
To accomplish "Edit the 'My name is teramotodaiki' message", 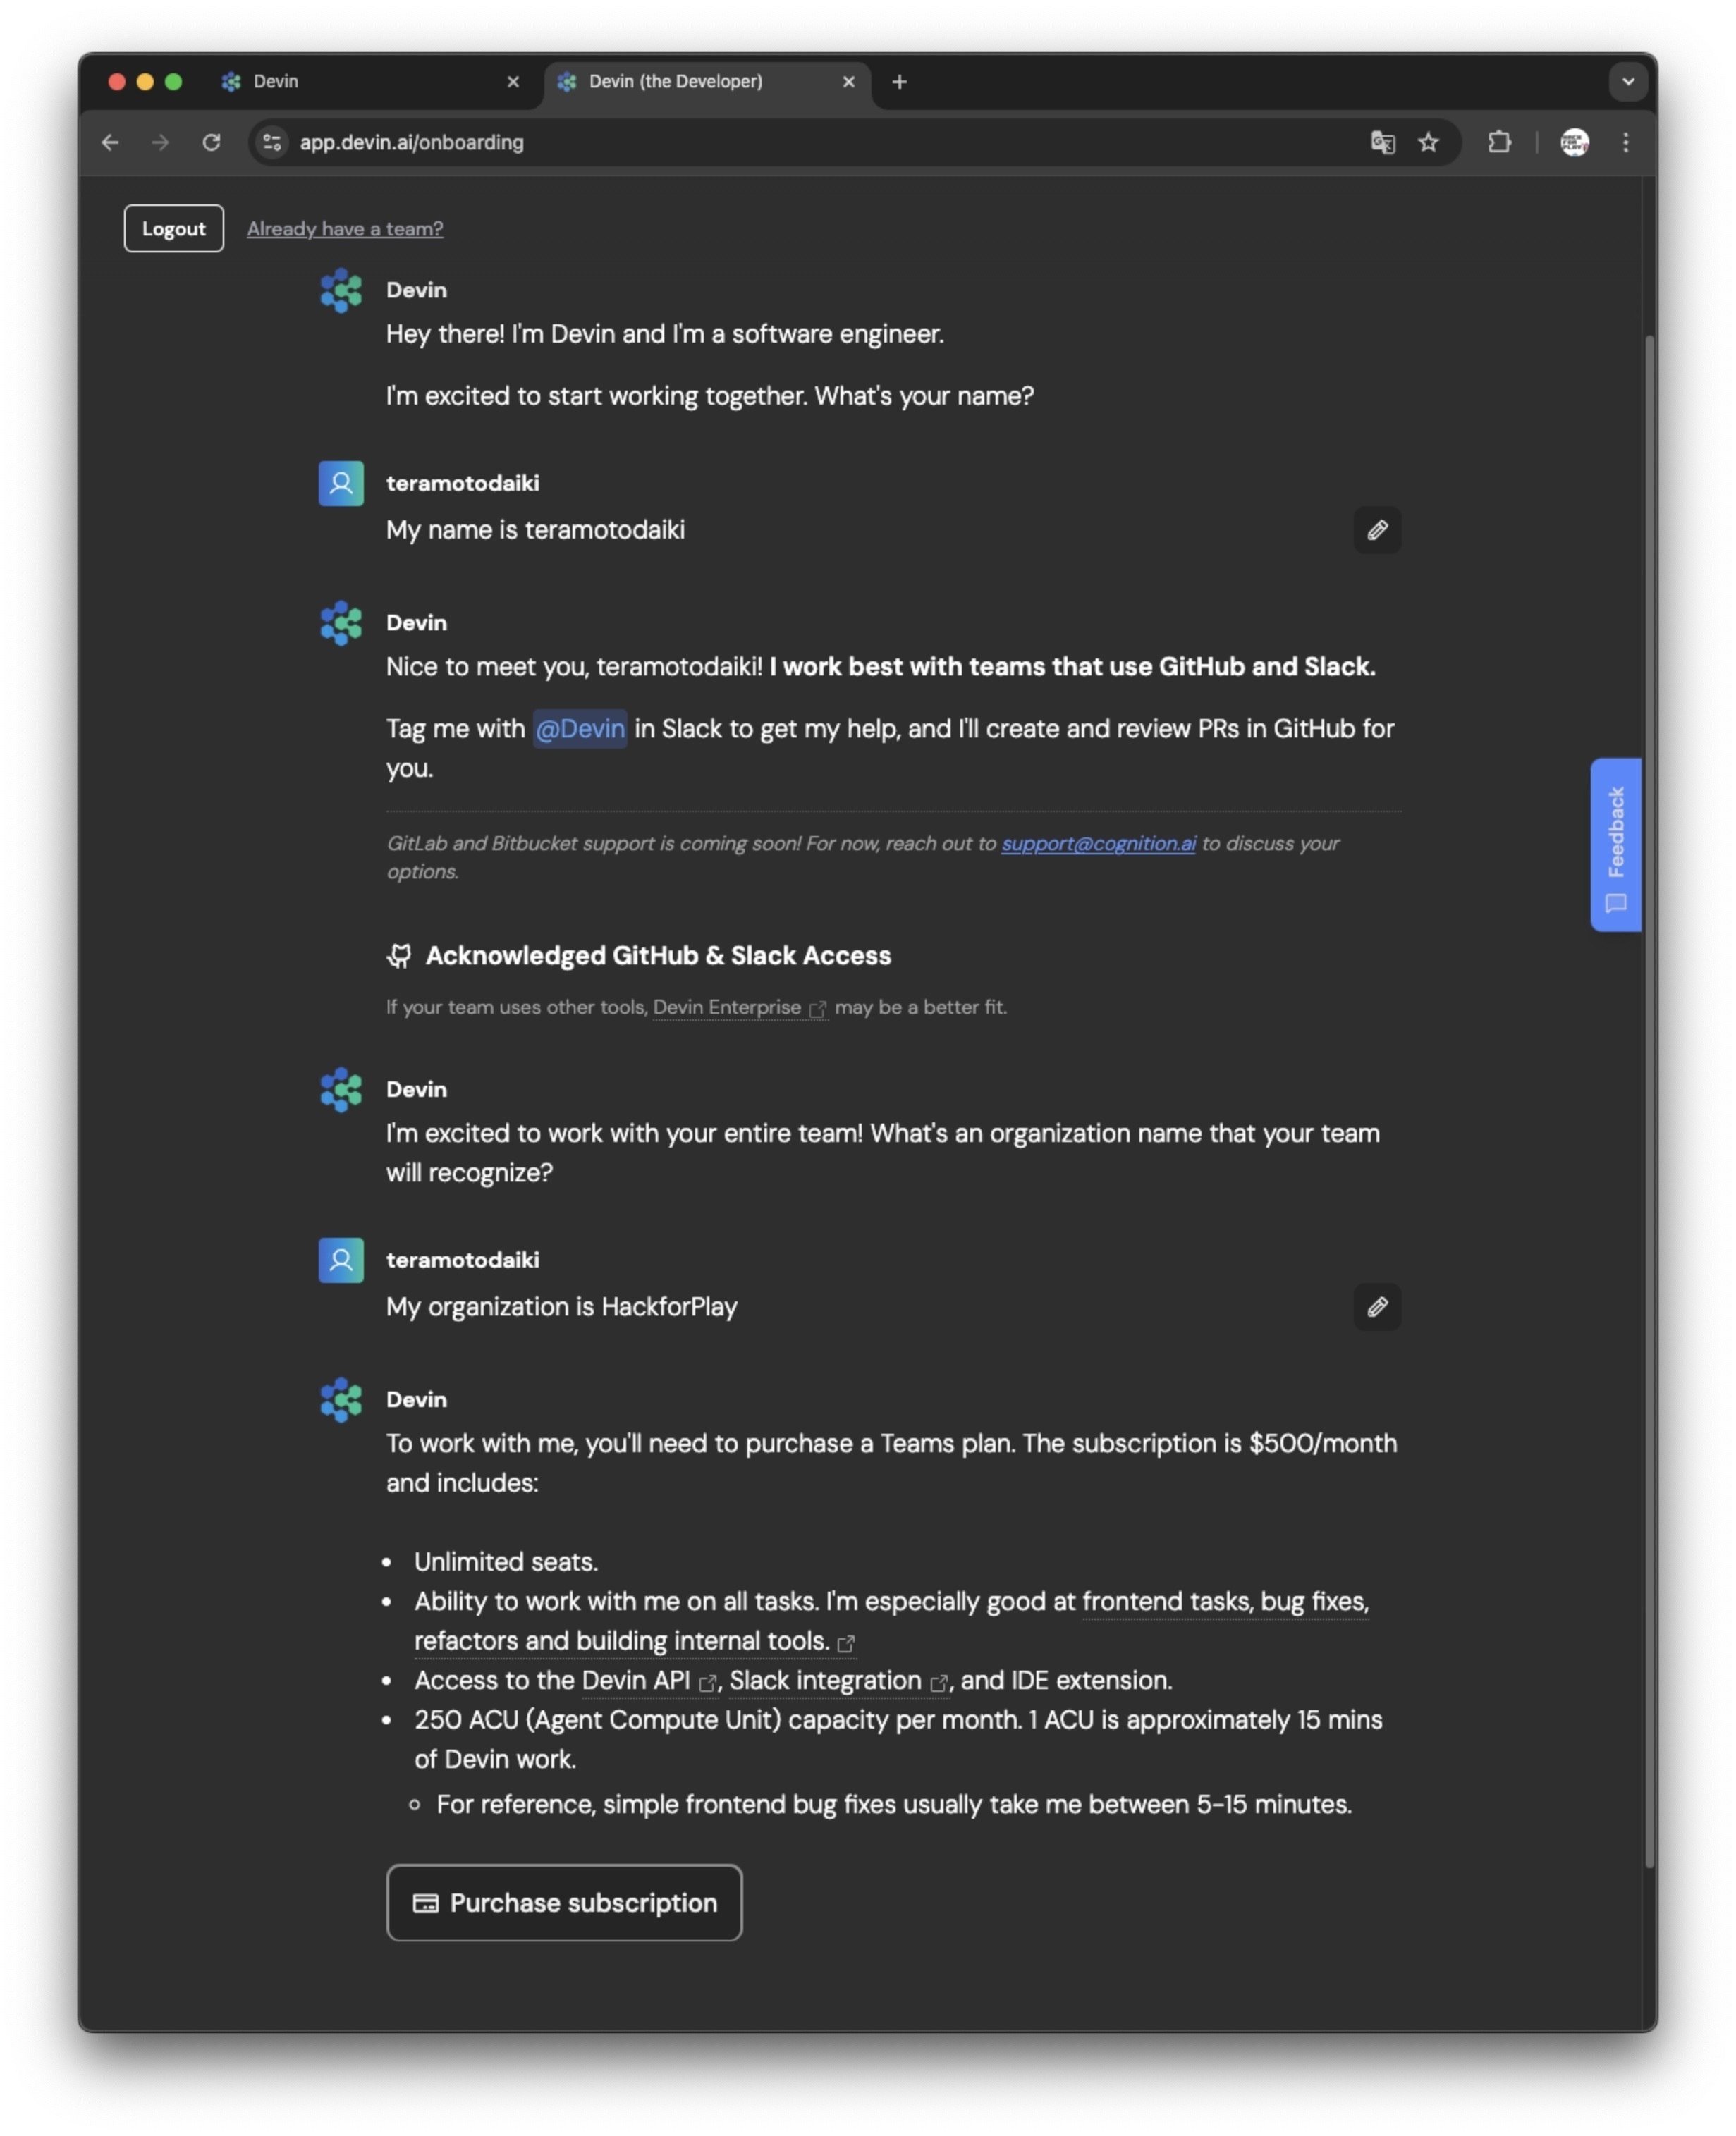I will coord(1376,529).
